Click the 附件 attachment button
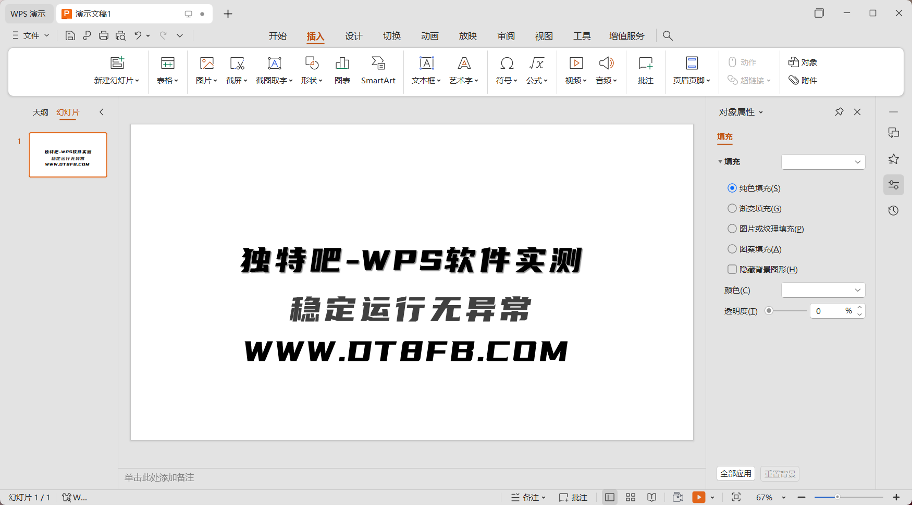The height and width of the screenshot is (505, 912). [x=803, y=80]
